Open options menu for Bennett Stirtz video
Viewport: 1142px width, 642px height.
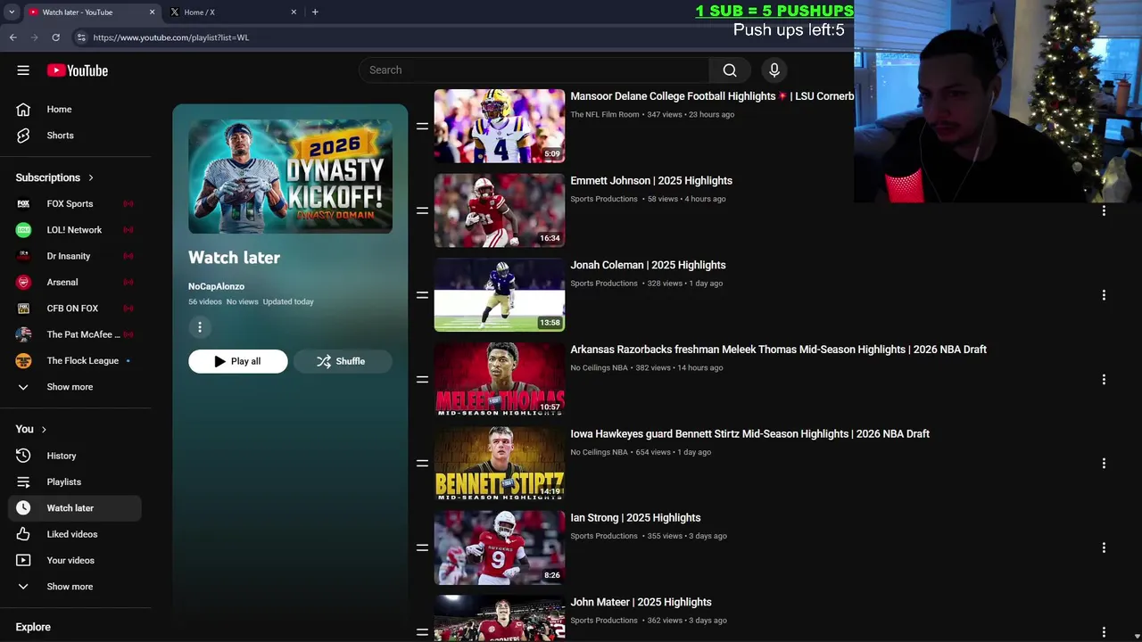1104,464
